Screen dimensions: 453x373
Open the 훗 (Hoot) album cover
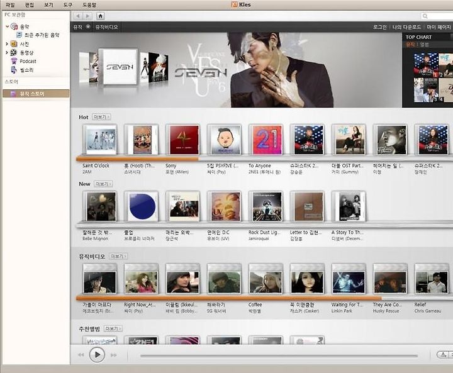pyautogui.click(x=142, y=140)
